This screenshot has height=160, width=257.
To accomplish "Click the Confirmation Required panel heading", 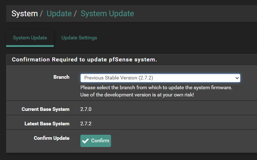I will (x=84, y=60).
